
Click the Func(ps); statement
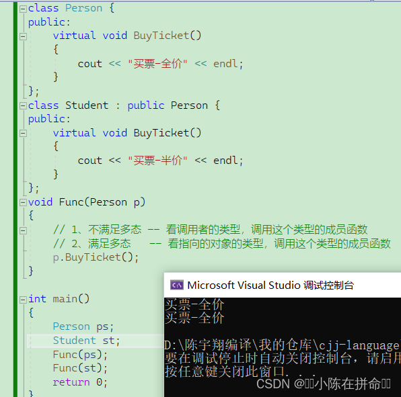pyautogui.click(x=80, y=355)
